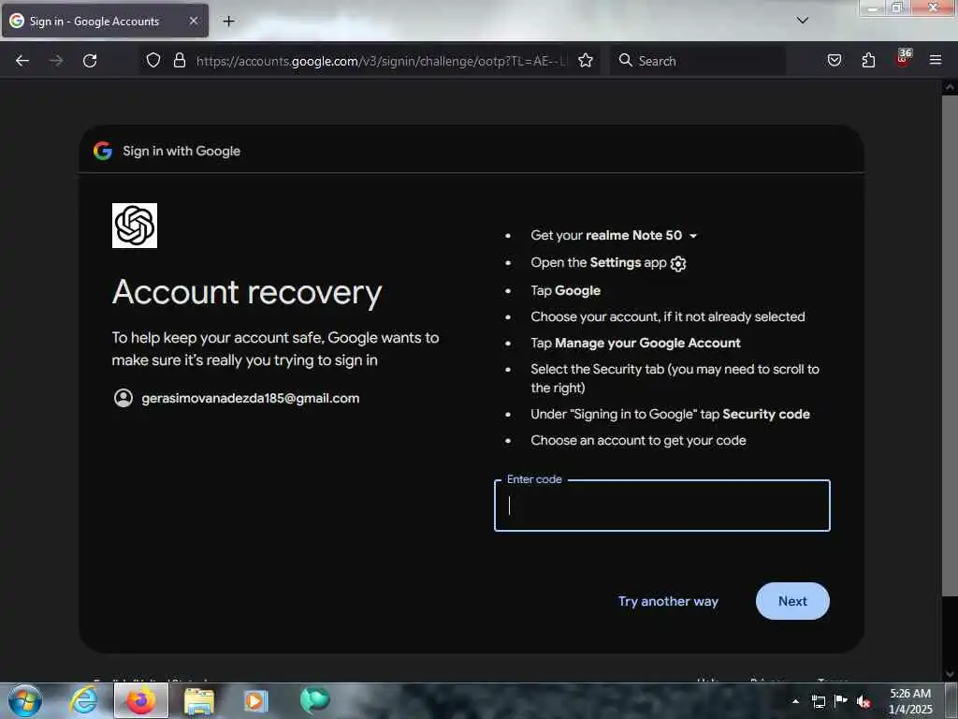This screenshot has width=958, height=719.
Task: Open Windows Explorer folder in taskbar
Action: pyautogui.click(x=199, y=701)
